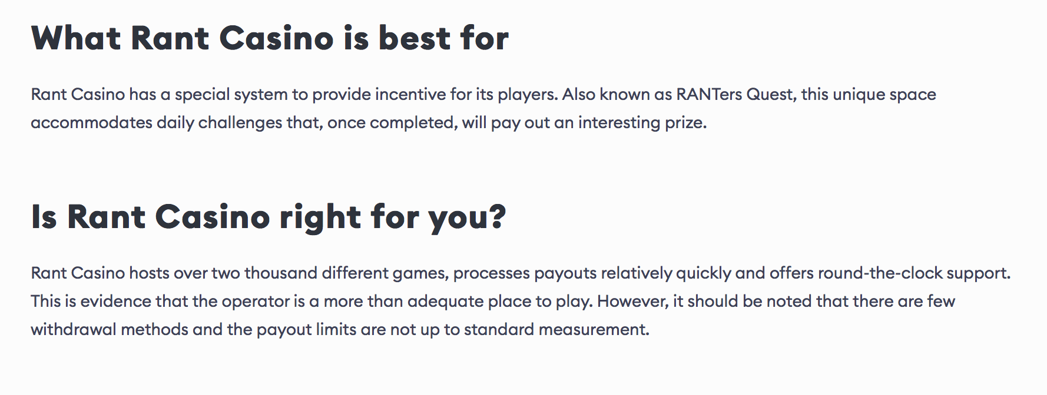The width and height of the screenshot is (1047, 395).
Task: Click the words 'standard measurement'
Action: (x=555, y=330)
